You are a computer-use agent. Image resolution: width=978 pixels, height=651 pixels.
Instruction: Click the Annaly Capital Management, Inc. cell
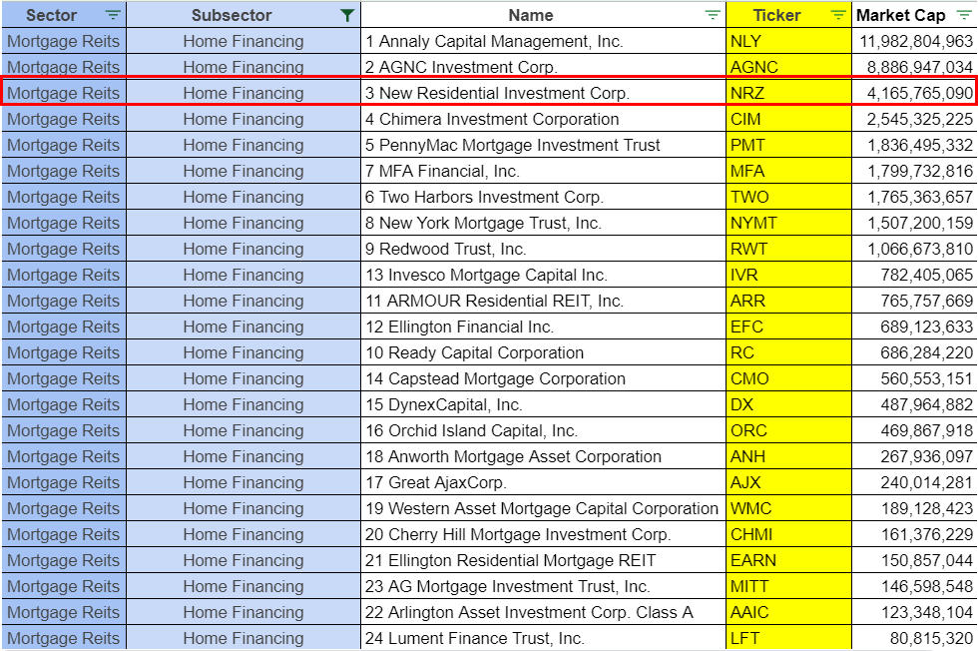(543, 41)
